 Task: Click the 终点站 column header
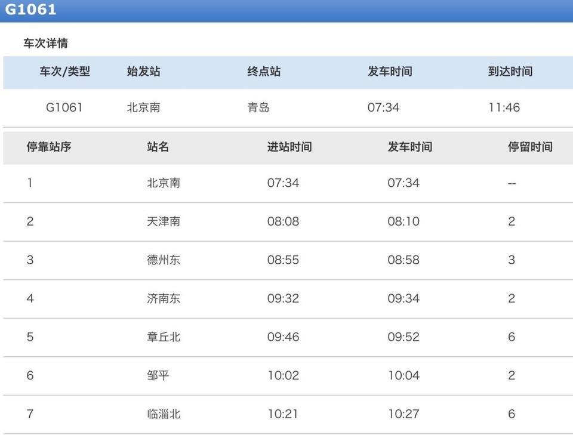click(x=264, y=71)
